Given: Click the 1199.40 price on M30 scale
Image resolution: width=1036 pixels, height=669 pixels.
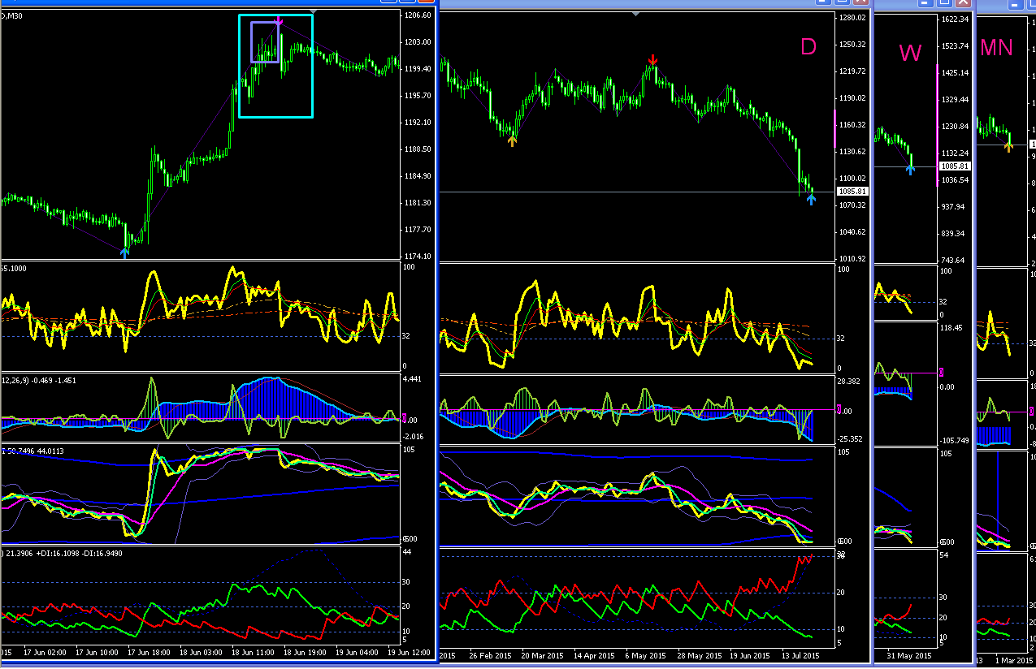Looking at the screenshot, I should (418, 69).
